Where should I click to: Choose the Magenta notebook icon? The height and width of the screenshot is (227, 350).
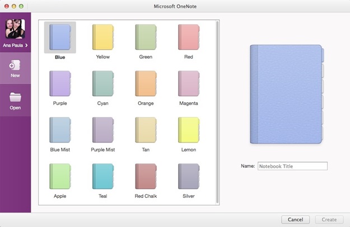pos(189,83)
